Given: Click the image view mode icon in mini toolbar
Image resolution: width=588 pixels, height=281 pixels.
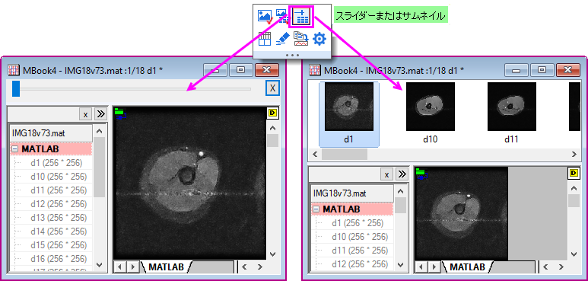Looking at the screenshot, I should click(265, 17).
